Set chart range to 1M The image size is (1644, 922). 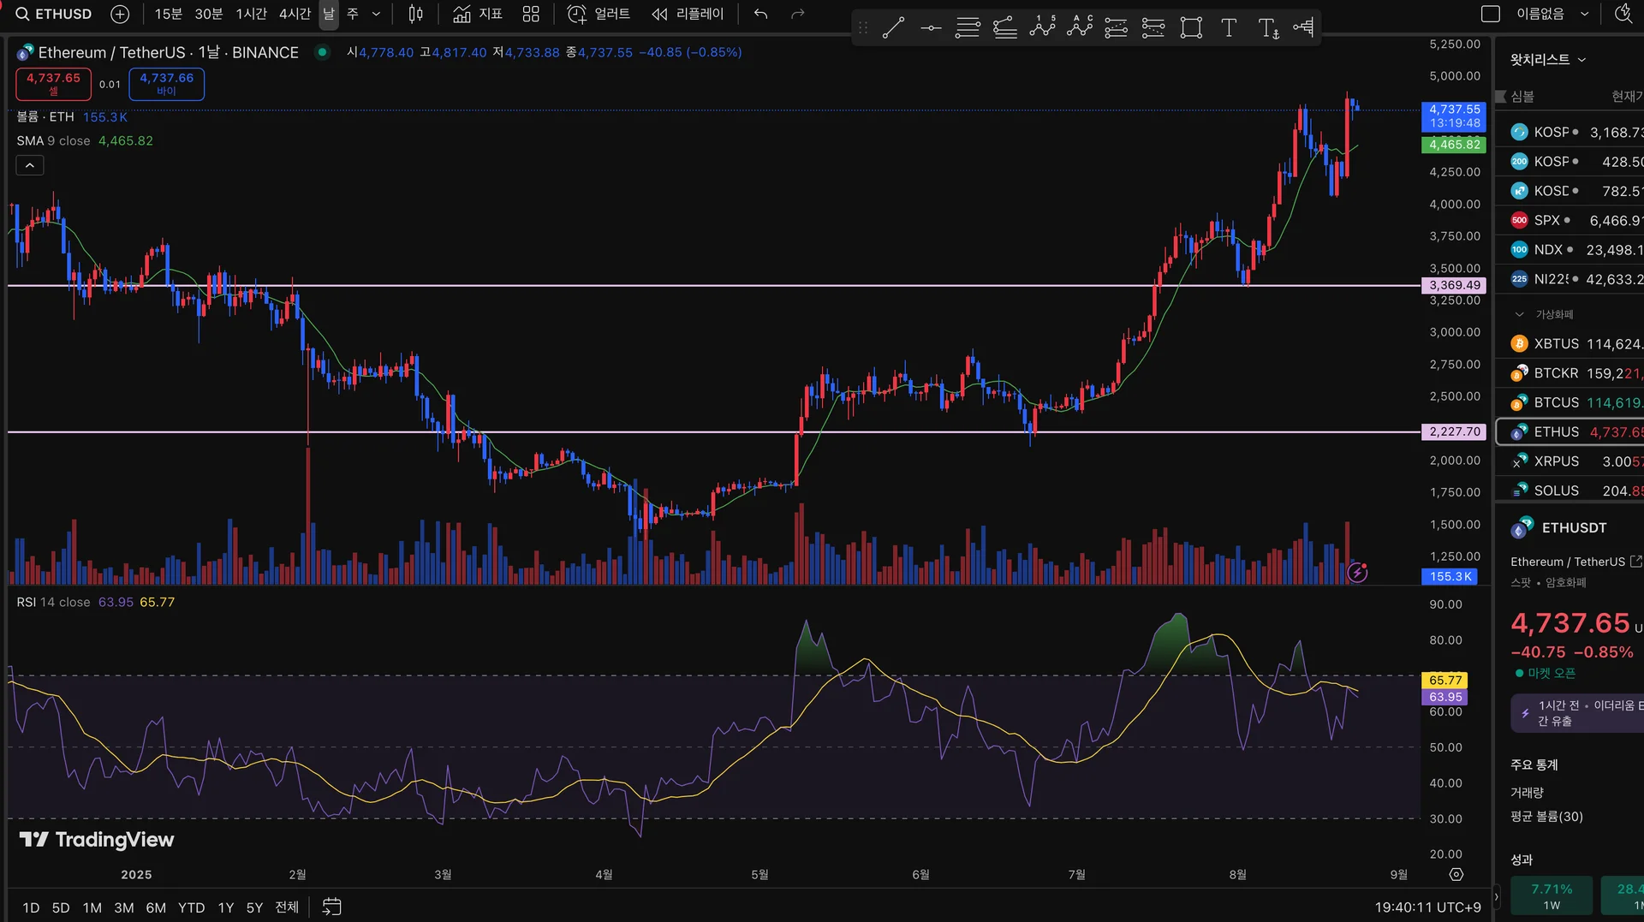[x=92, y=907]
